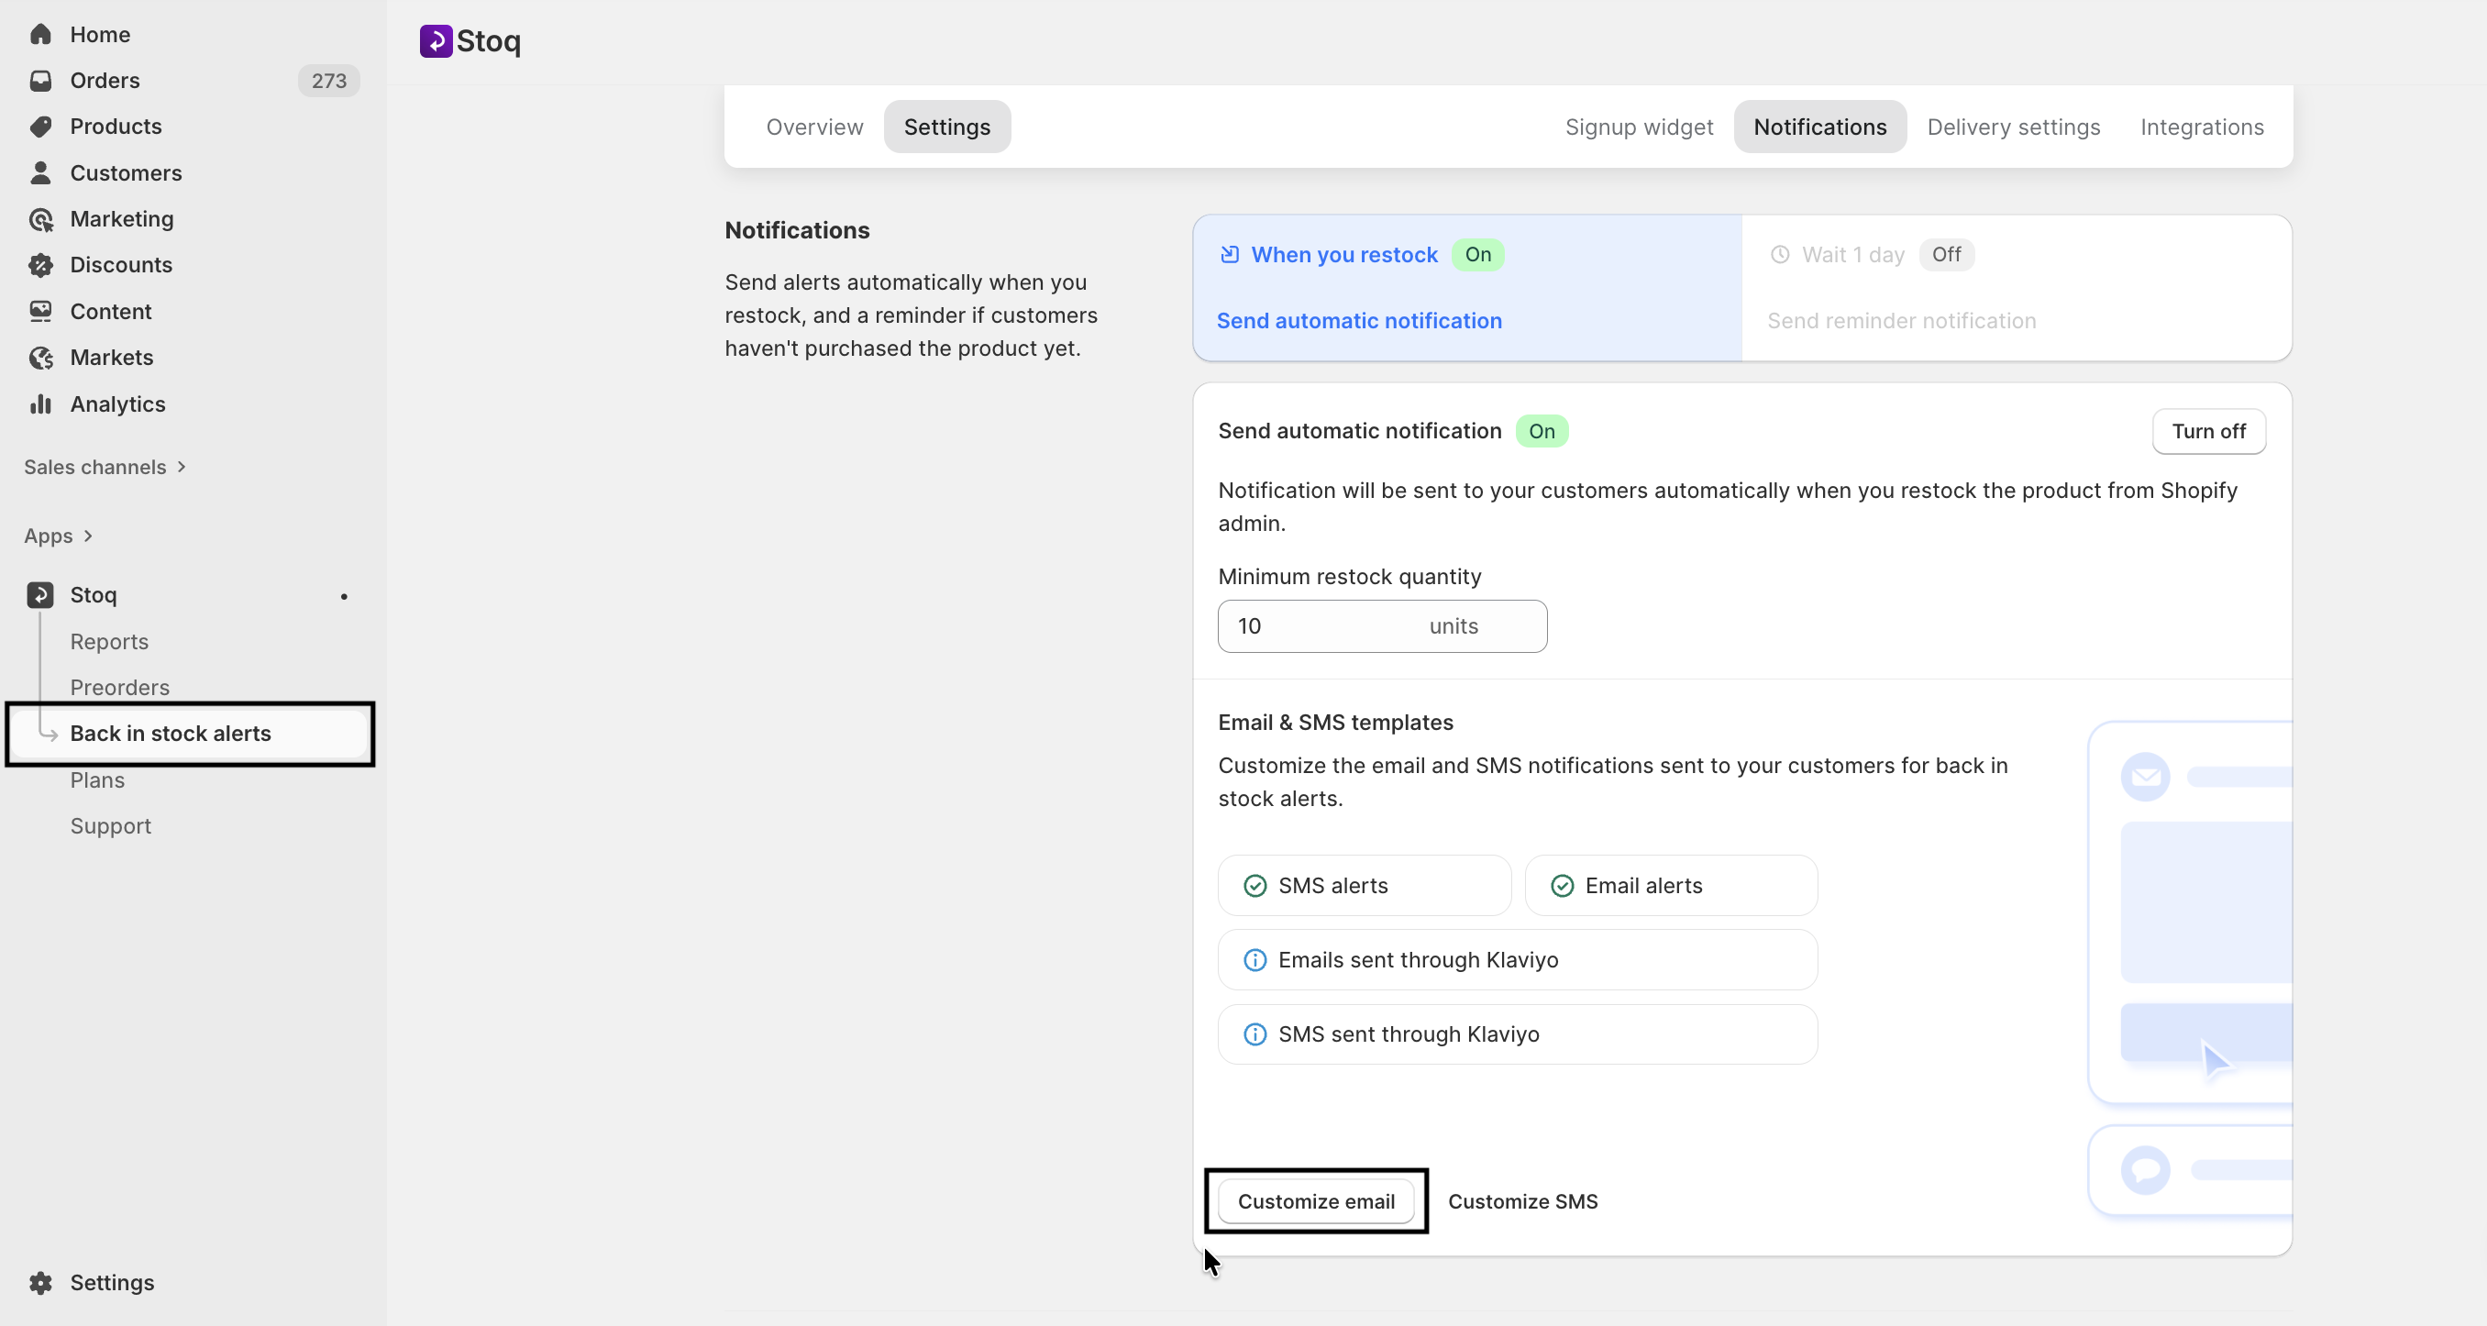Click the Customize SMS button
The width and height of the screenshot is (2487, 1326).
(1522, 1200)
